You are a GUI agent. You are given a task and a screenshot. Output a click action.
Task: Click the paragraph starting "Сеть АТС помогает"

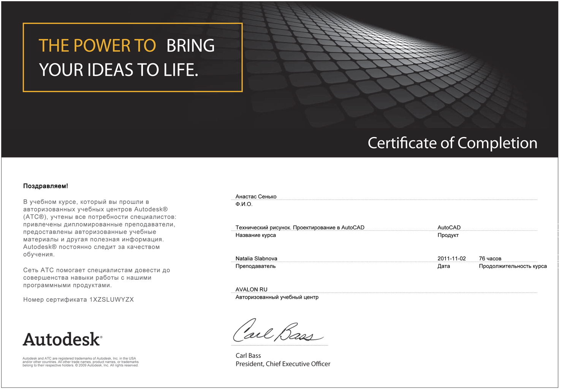(x=97, y=278)
